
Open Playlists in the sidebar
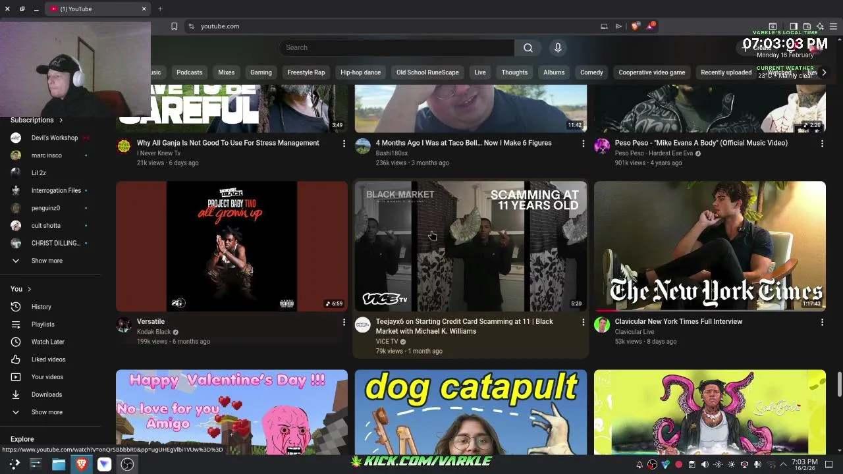coord(43,324)
